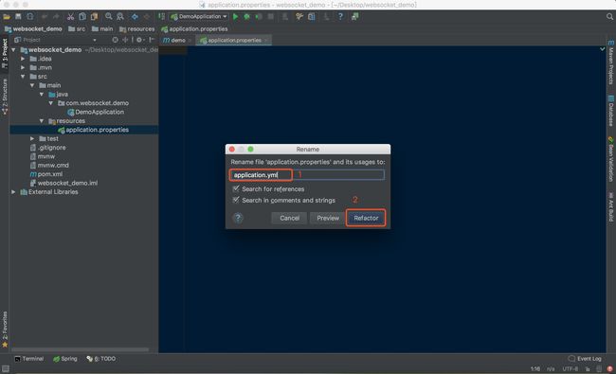Click the Preview button in Rename dialog
Screen dimensions: 616x374
click(328, 218)
